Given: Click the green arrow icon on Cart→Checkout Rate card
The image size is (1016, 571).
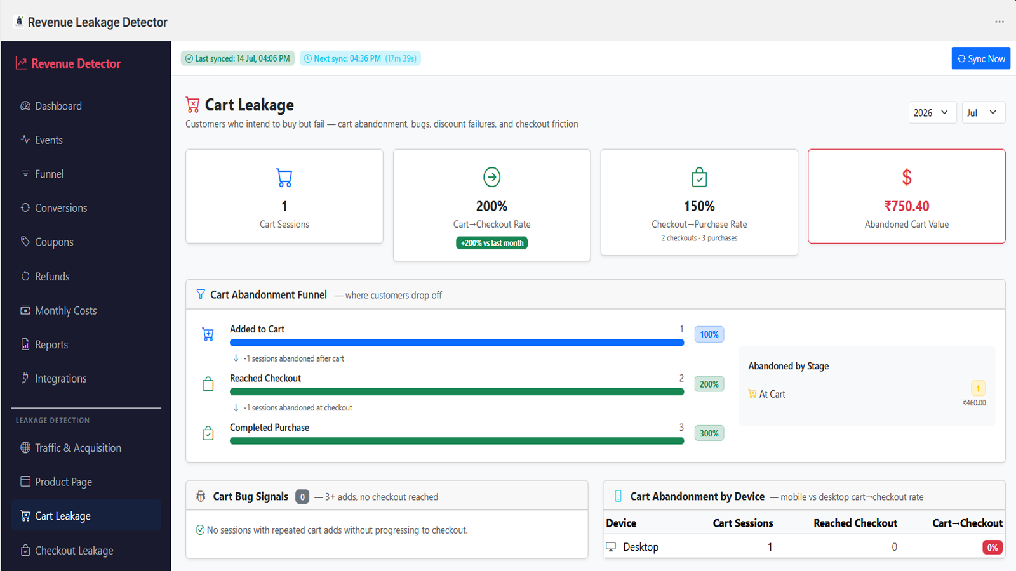Looking at the screenshot, I should pyautogui.click(x=492, y=177).
